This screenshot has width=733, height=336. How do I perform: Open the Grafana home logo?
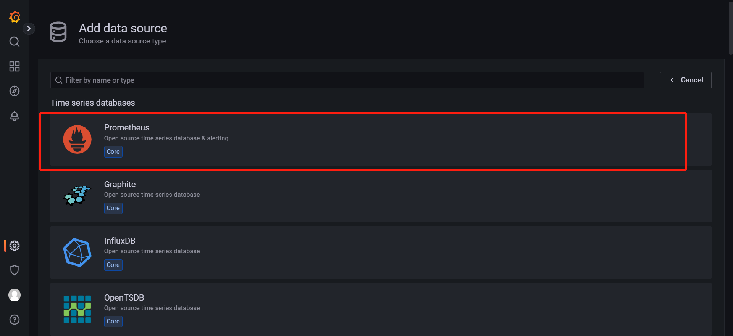coord(15,17)
